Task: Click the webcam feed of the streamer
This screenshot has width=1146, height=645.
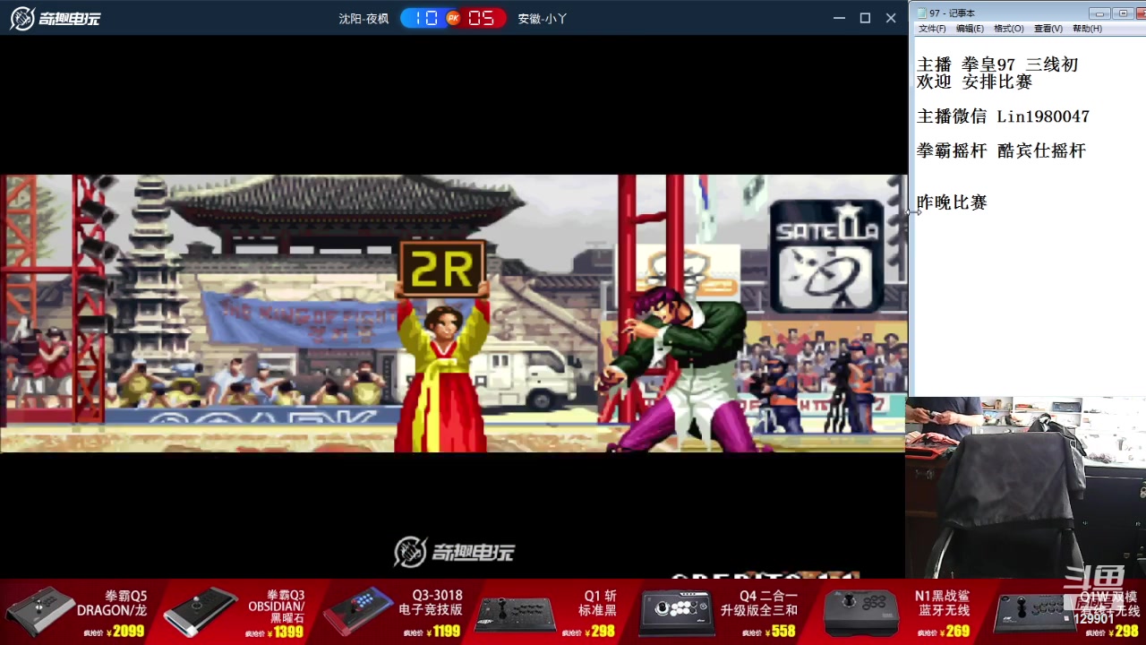Action: (x=1025, y=487)
